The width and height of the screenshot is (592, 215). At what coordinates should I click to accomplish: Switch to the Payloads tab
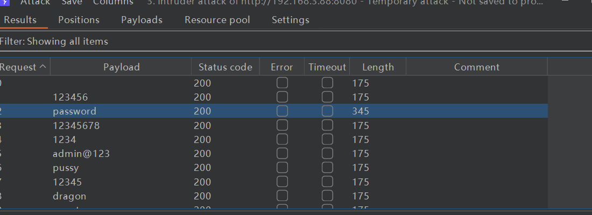pyautogui.click(x=142, y=20)
